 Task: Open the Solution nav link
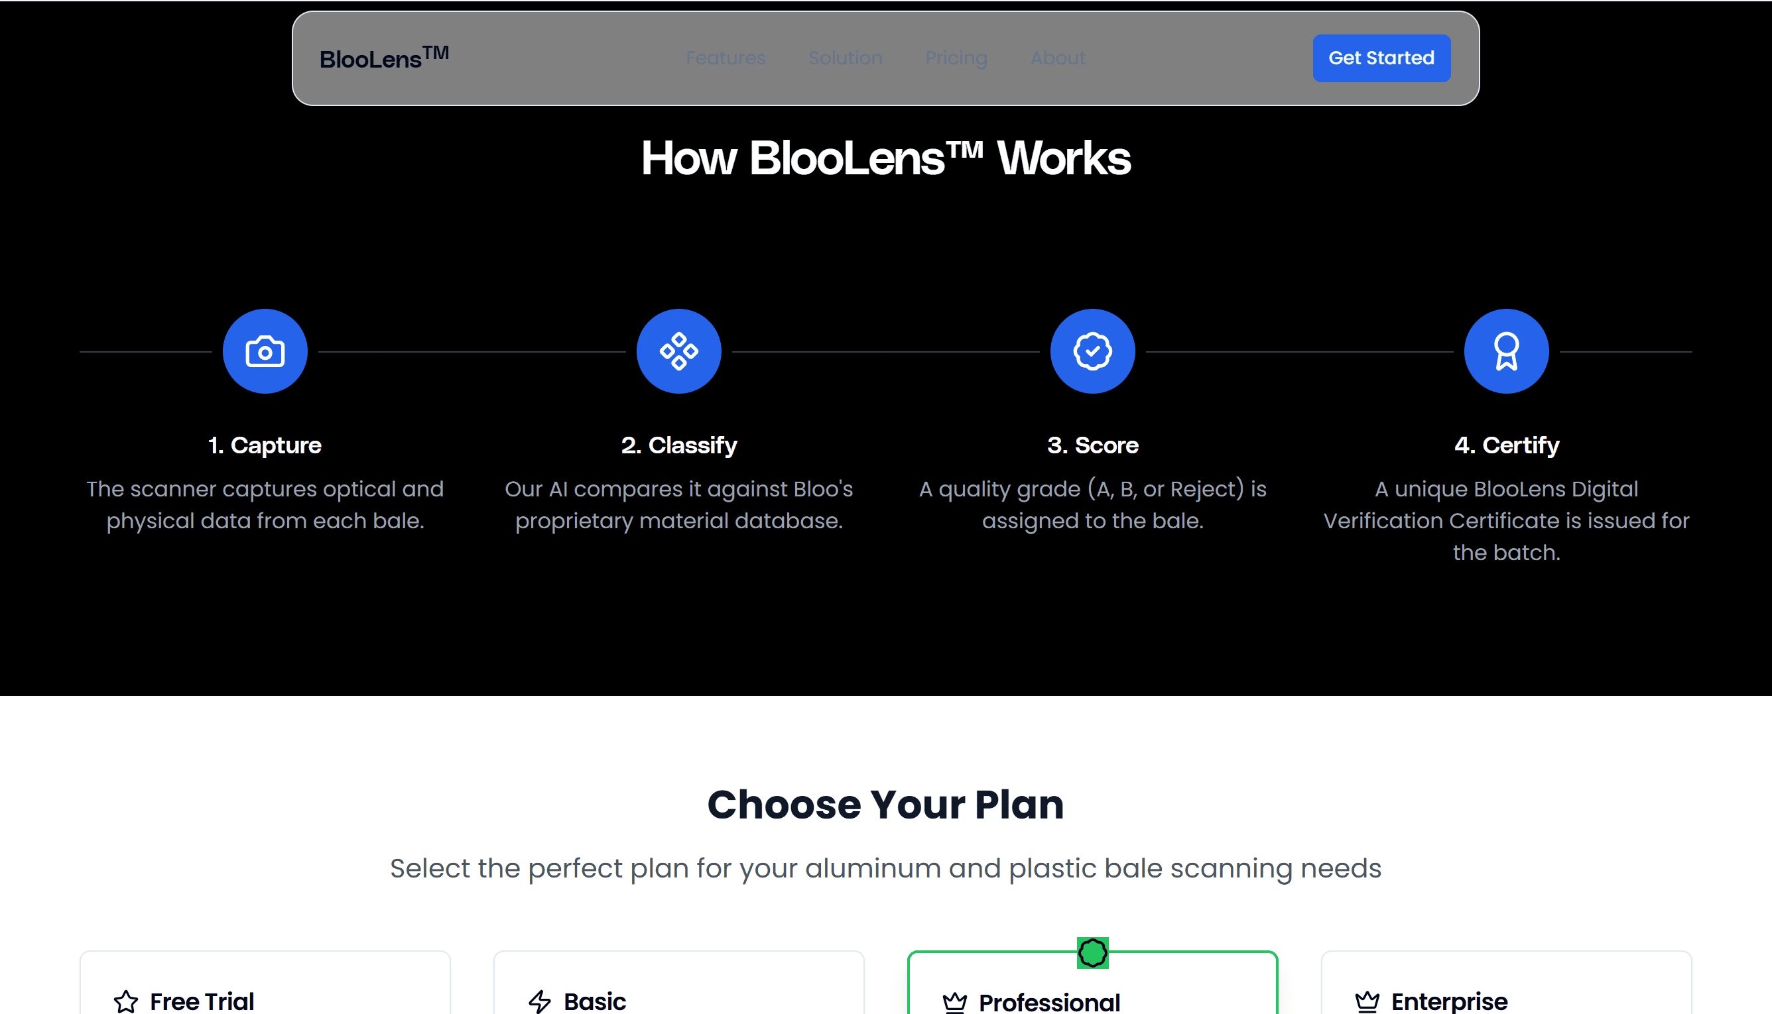click(846, 58)
